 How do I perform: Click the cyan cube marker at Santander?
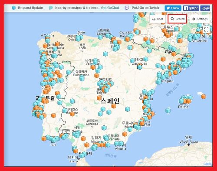(100, 37)
